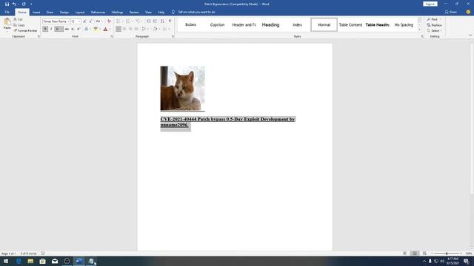Open the Change Case menu
The image size is (474, 266).
99,21
